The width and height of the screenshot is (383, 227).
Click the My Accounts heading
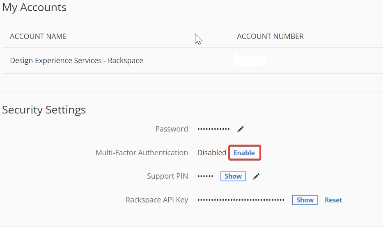34,7
